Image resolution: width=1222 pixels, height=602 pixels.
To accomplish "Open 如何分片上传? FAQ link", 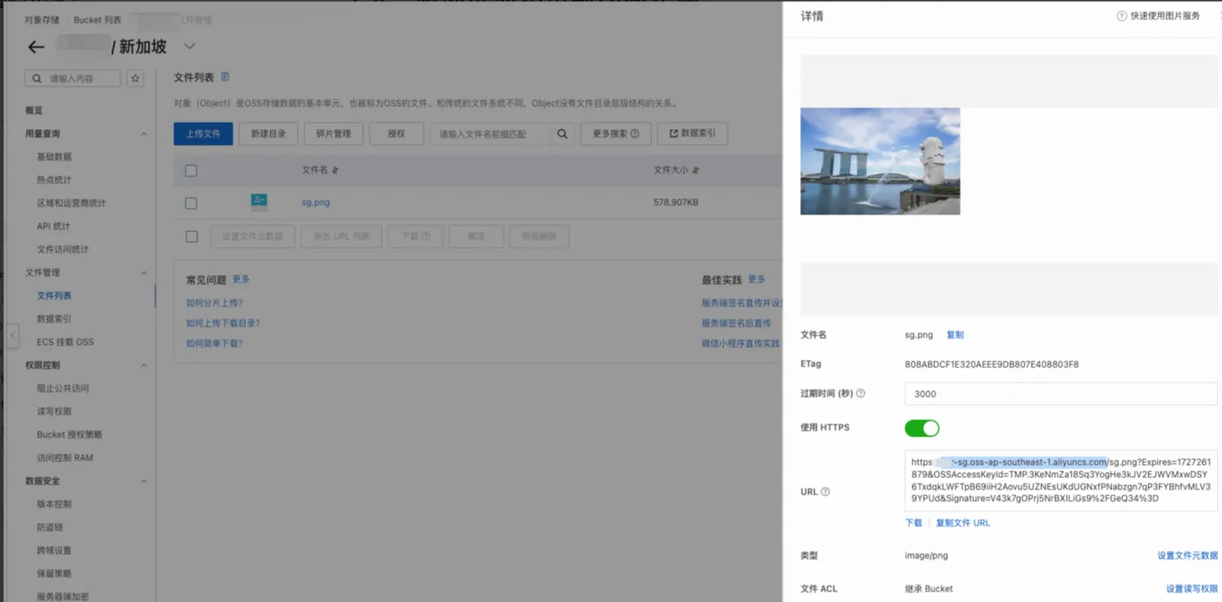I will 214,303.
